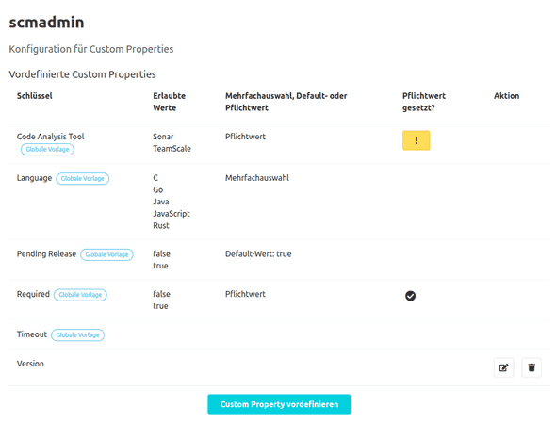Viewport: 556px width, 423px height.
Task: Delete the Version custom property
Action: tap(531, 367)
